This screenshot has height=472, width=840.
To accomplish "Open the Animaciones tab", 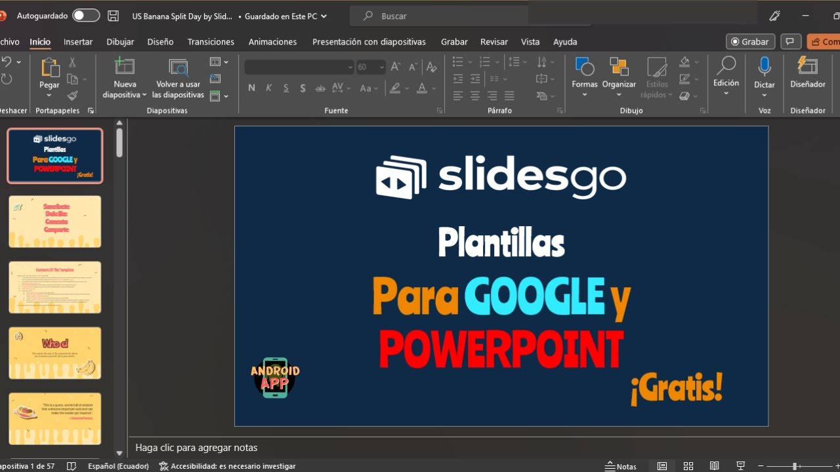I will [272, 41].
